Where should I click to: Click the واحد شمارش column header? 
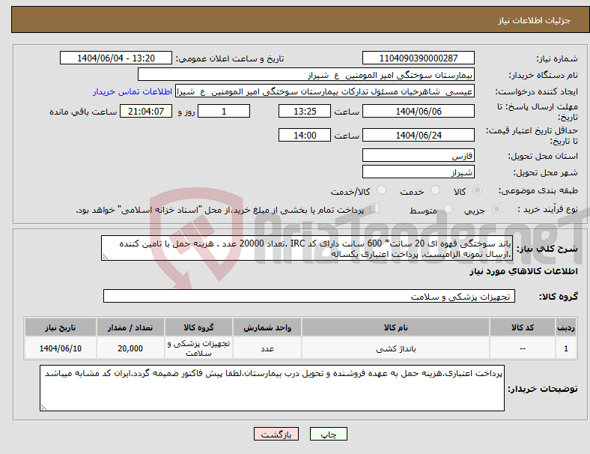[267, 327]
